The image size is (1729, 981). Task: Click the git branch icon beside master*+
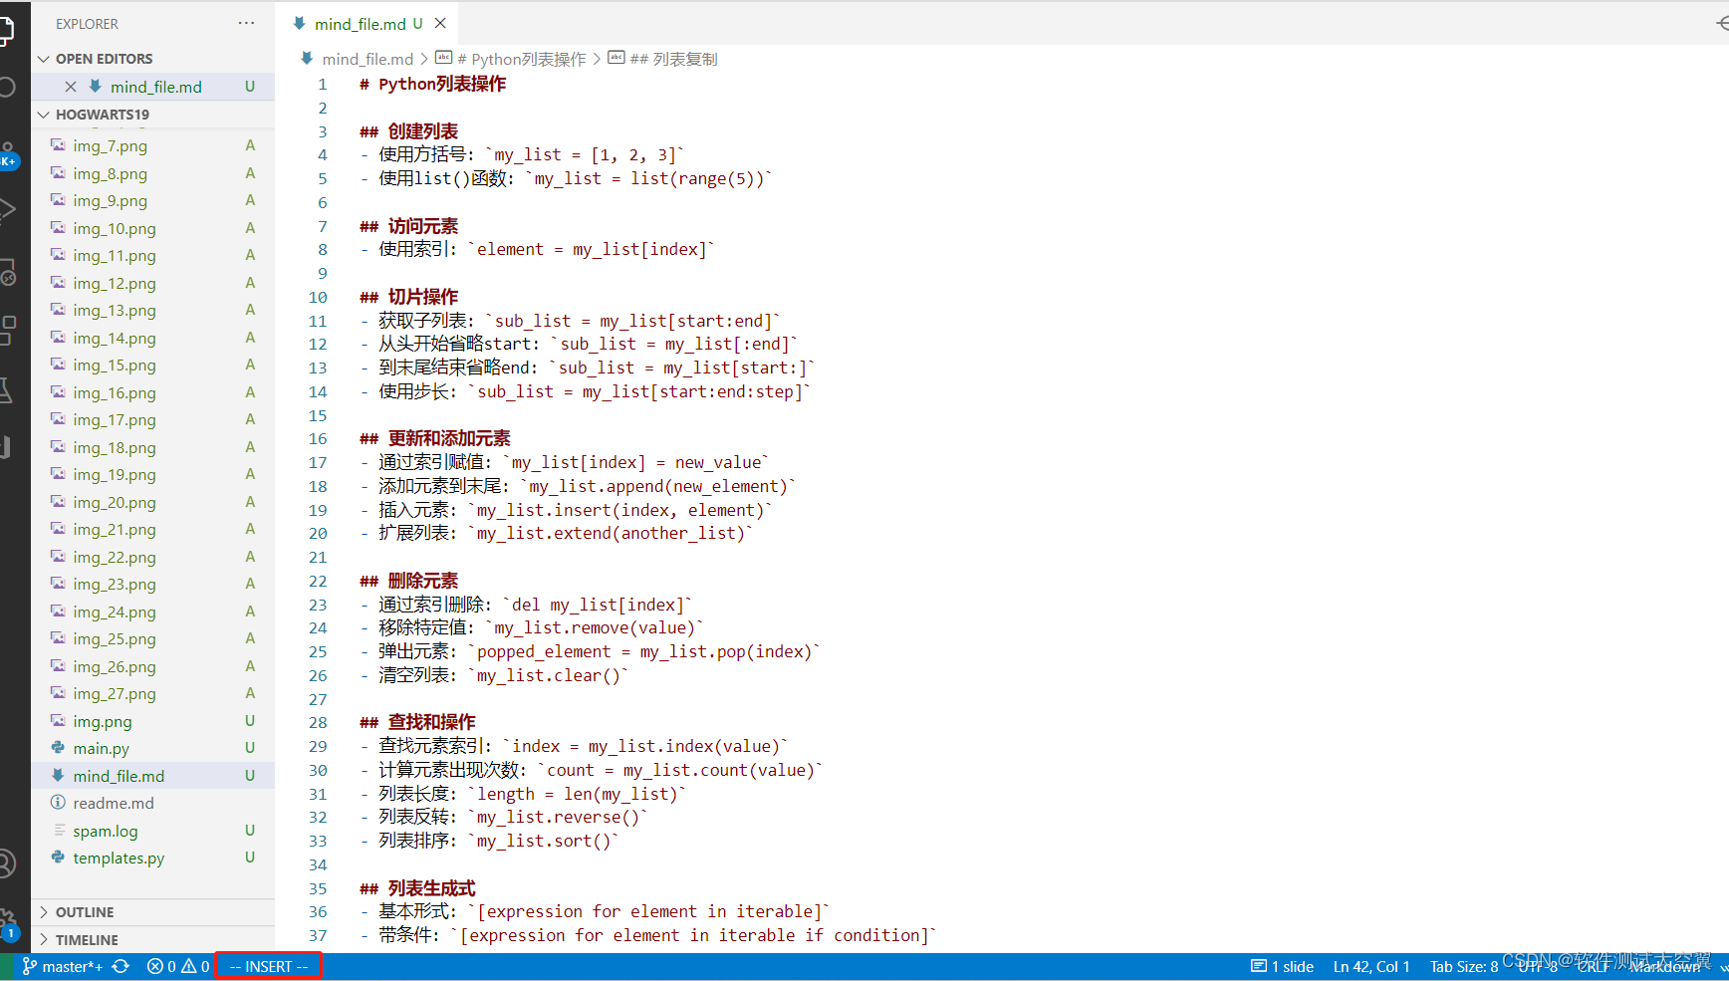click(30, 966)
